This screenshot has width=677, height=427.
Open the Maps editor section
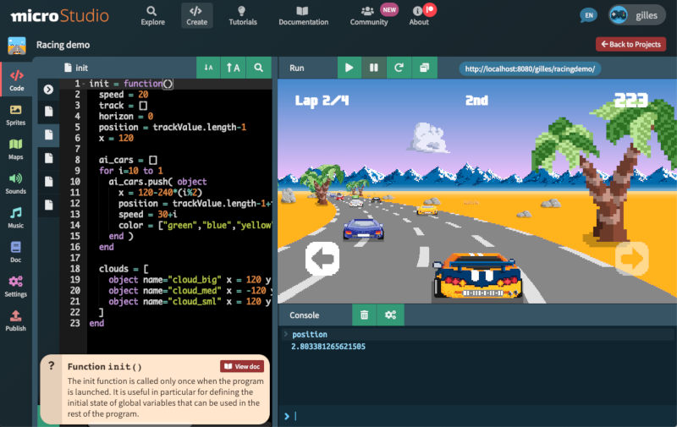(15, 149)
